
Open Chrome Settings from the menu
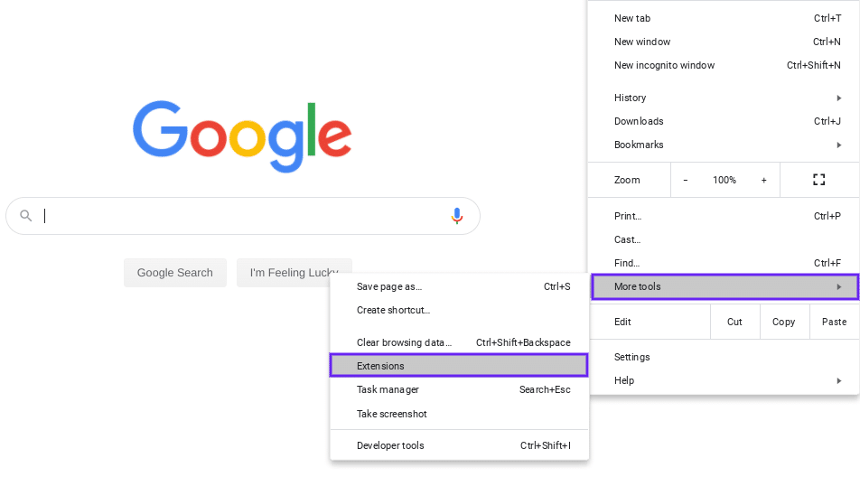click(x=632, y=357)
